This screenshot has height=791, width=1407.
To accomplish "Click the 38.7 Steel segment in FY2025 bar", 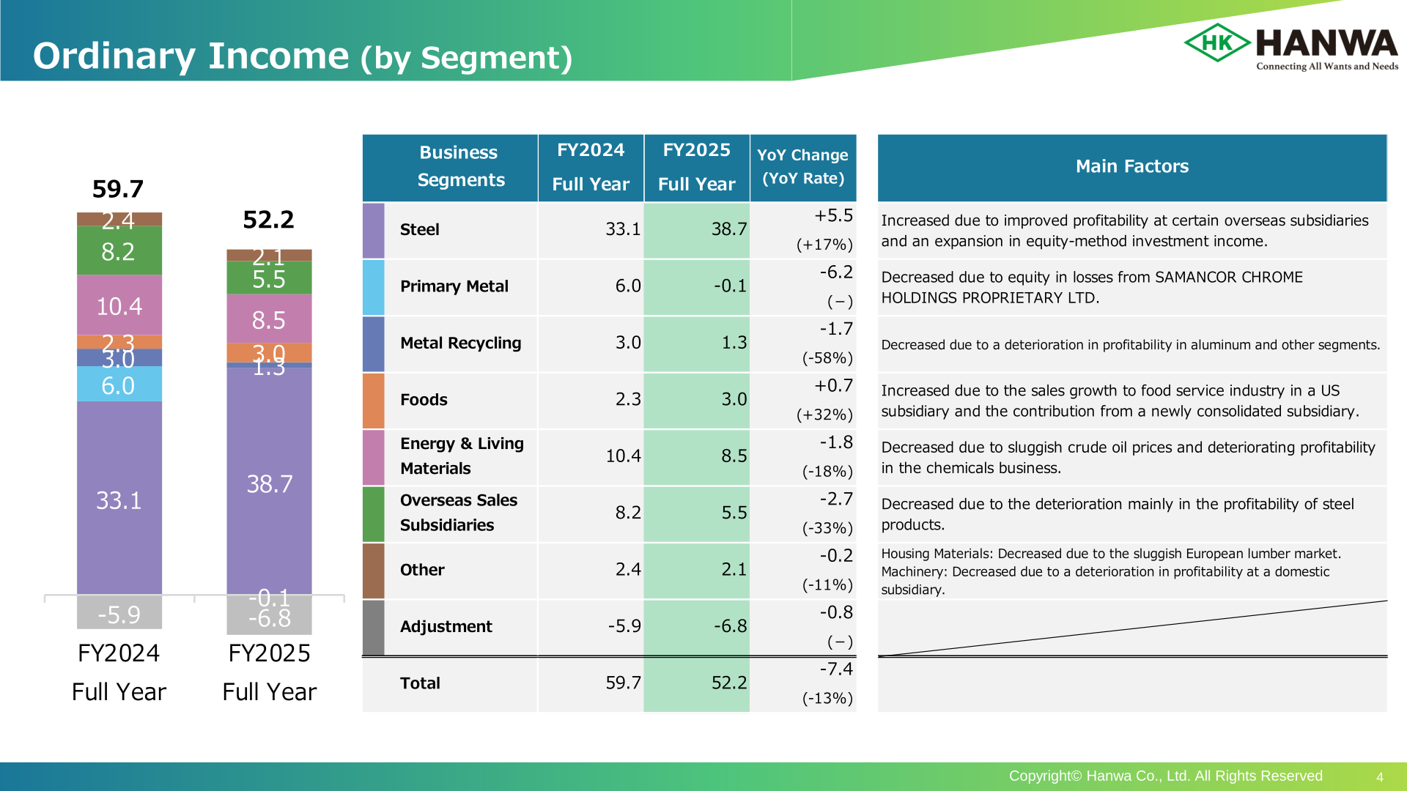I will (x=269, y=481).
